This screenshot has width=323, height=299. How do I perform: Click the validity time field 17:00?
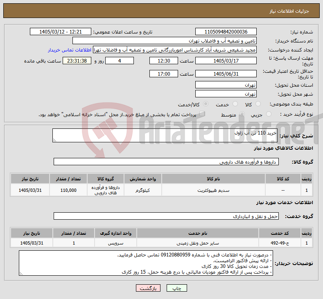(164, 74)
